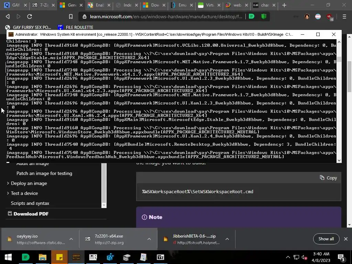Click Copy on the code block

328,178
